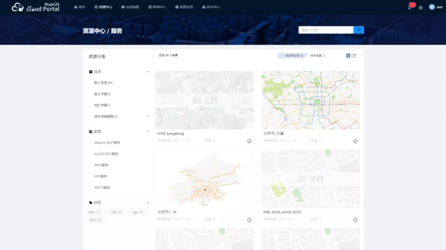Open the notification bell with red badge
Screen dimensions: 446x250
tap(410, 7)
